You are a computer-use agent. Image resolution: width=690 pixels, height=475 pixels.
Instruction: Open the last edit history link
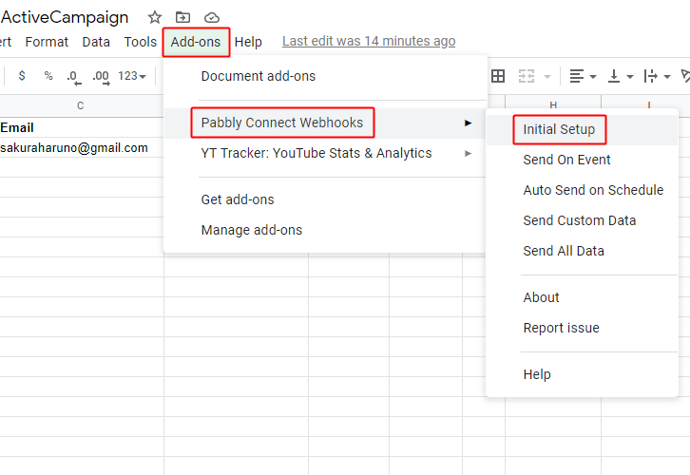pos(369,41)
